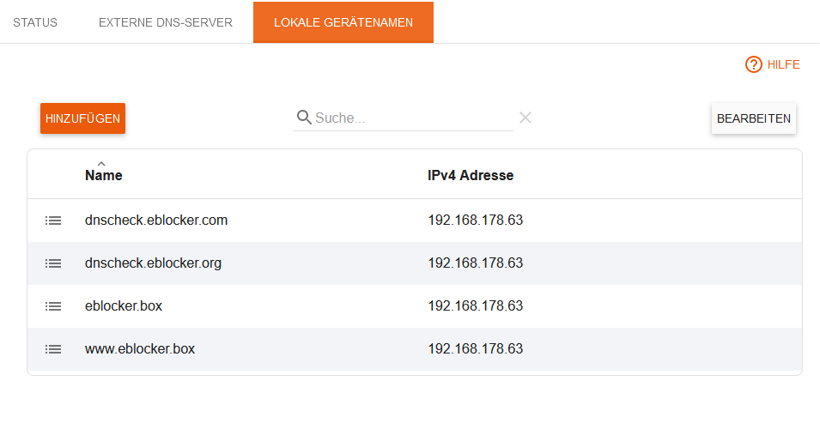Click the magnifier search icon

[x=304, y=118]
